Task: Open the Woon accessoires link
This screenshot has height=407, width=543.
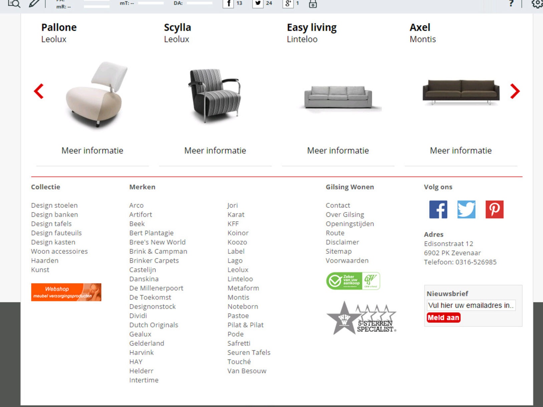Action: tap(59, 251)
